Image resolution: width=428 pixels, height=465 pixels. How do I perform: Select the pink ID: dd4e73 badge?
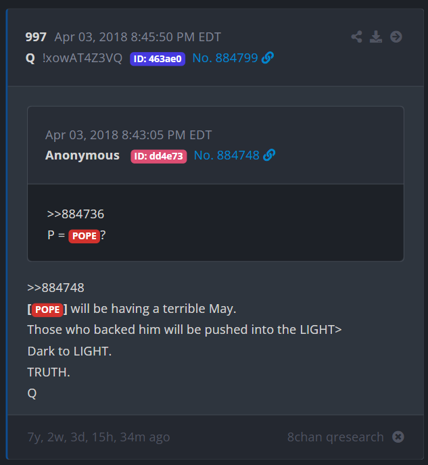pos(159,156)
